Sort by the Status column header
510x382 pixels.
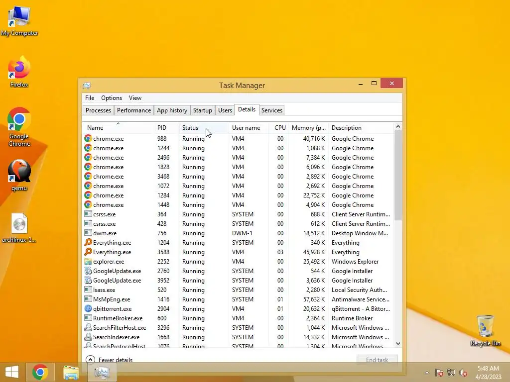[204, 128]
